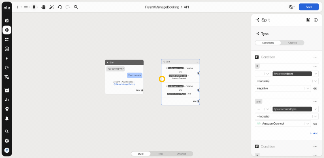Open the flows target icon in sidebar

click(x=7, y=30)
